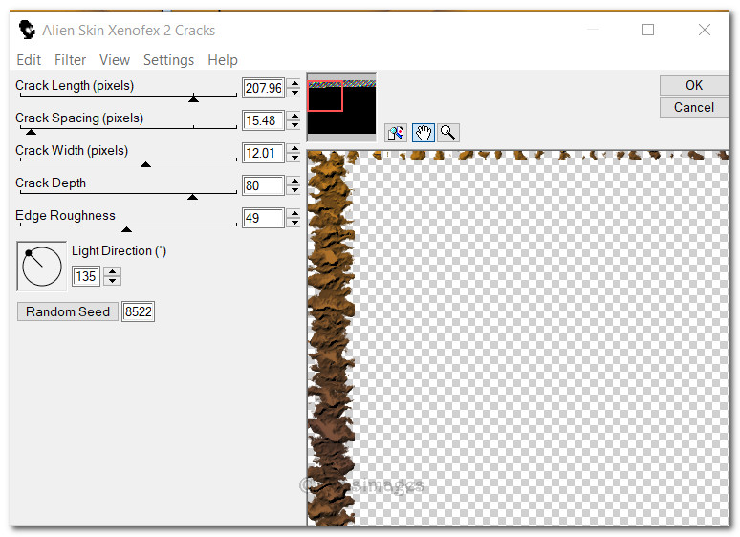Click the Light Direction dial control
This screenshot has width=740, height=537.
41,267
